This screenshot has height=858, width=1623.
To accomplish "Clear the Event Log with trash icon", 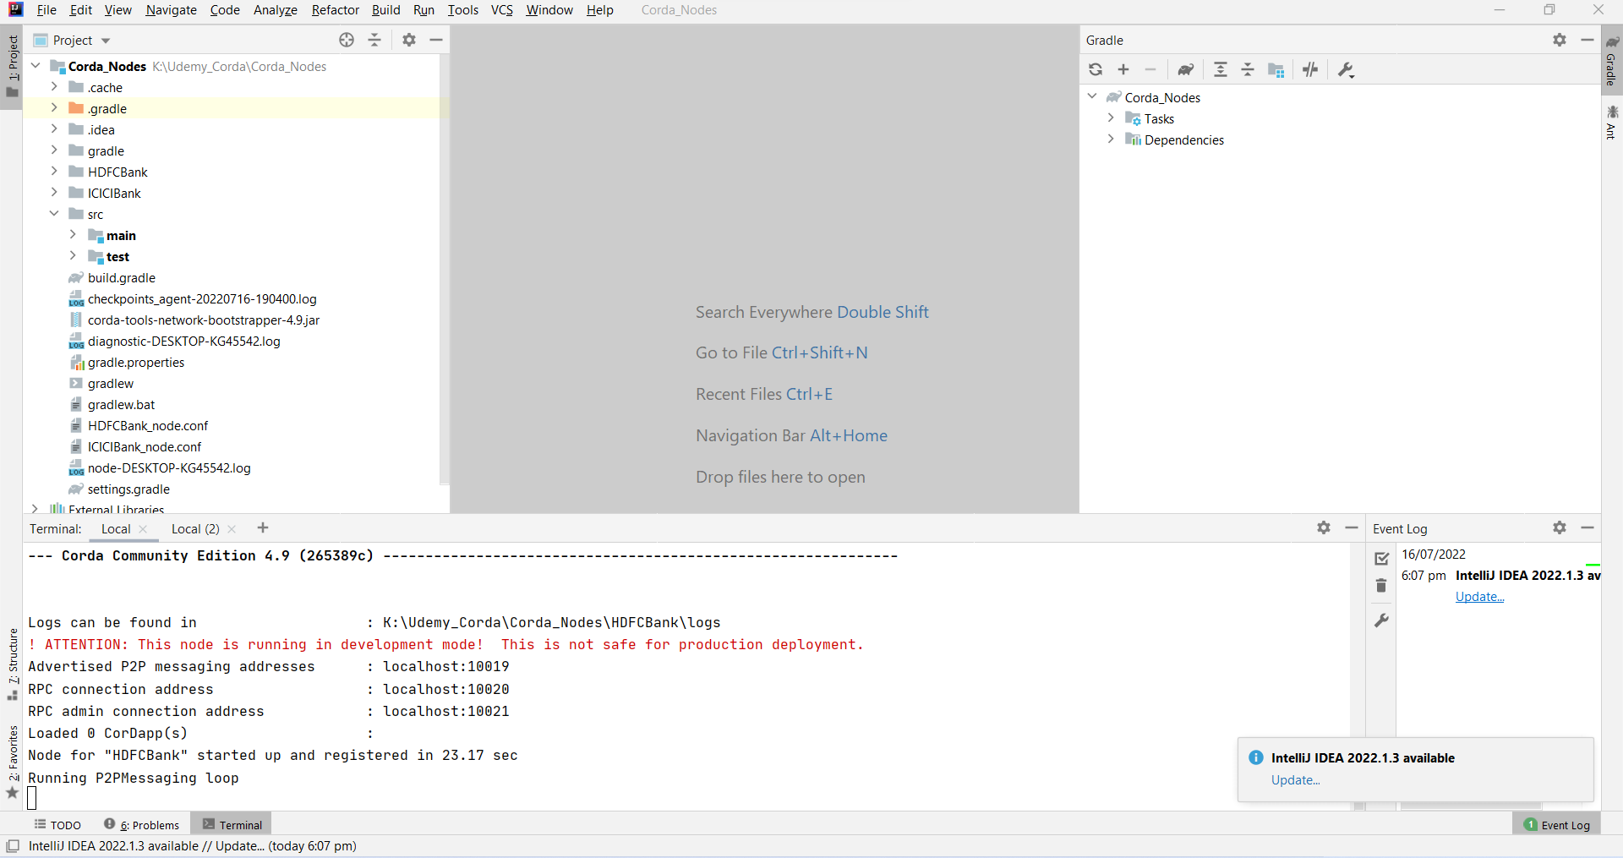I will coord(1381,585).
